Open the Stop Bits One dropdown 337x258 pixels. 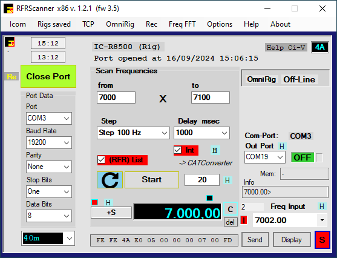coord(49,191)
